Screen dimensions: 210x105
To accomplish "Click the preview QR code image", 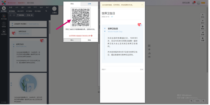I will click(81, 17).
